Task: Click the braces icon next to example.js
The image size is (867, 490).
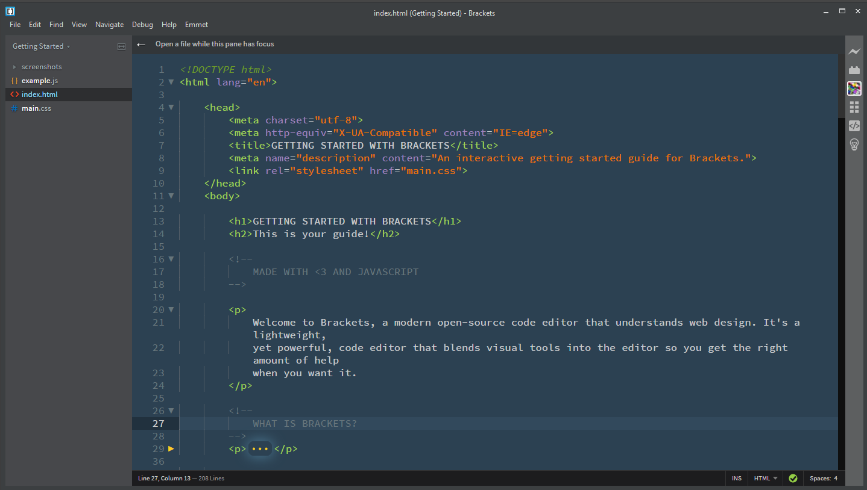Action: coord(14,81)
